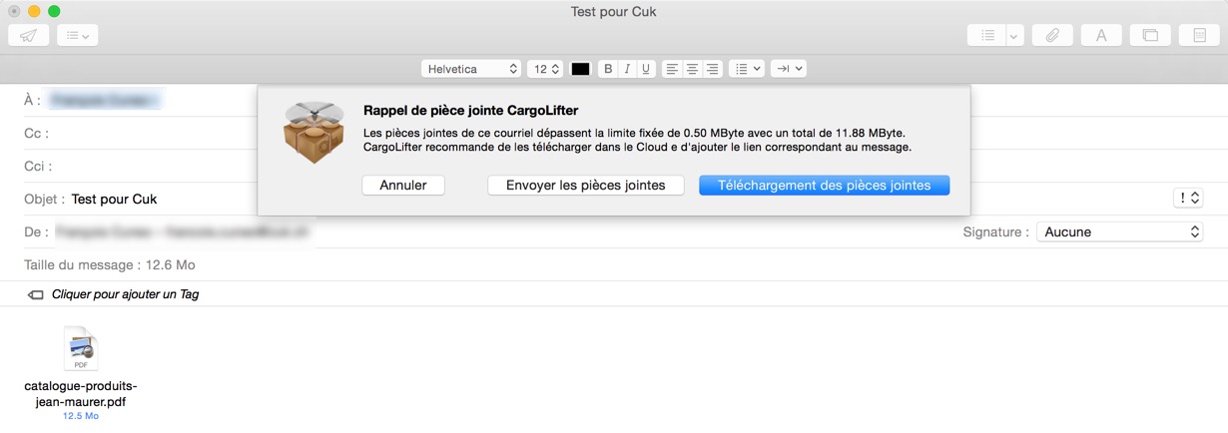Send the message with paper plane icon
This screenshot has width=1228, height=433.
click(28, 35)
